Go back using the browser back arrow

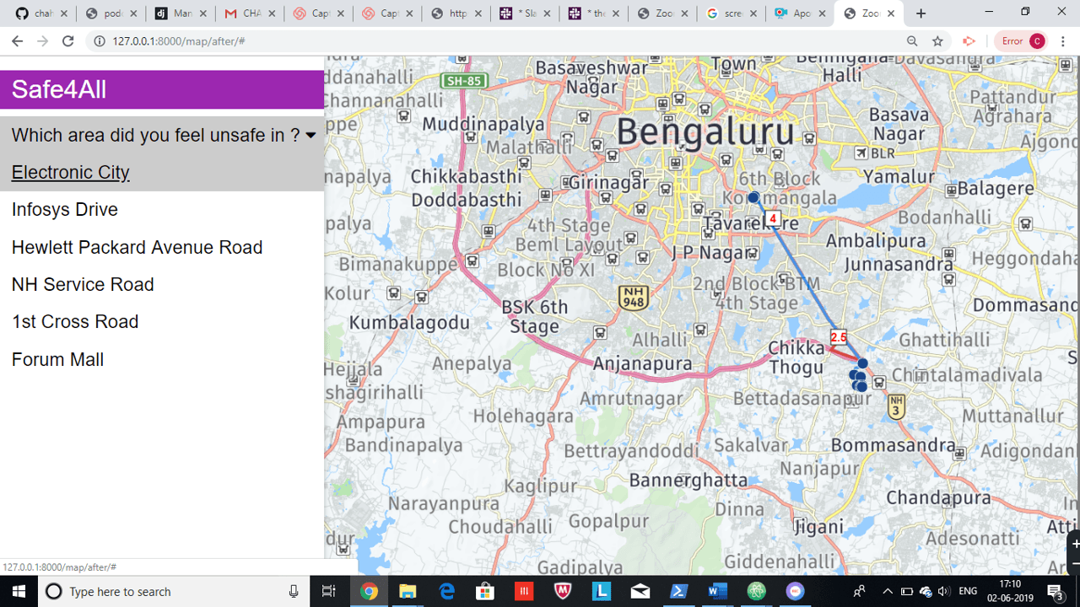(x=17, y=40)
